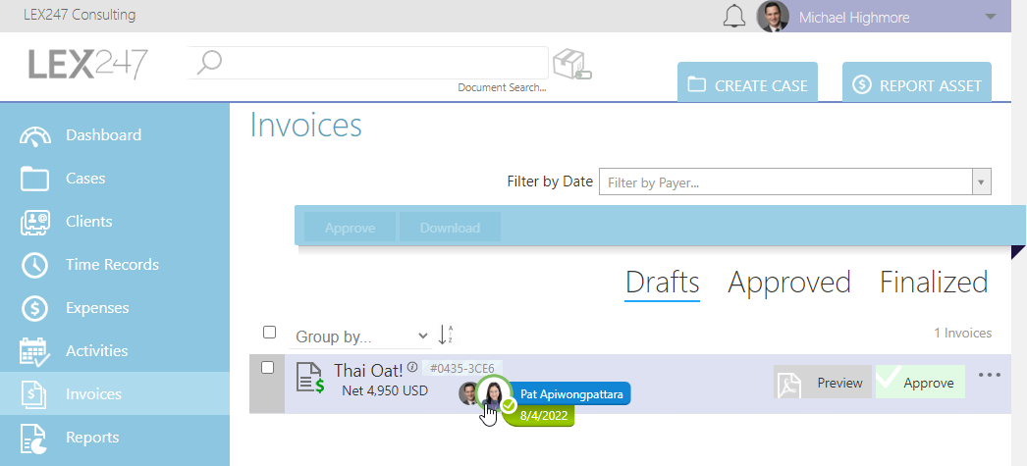Open the notifications bell icon

pyautogui.click(x=734, y=17)
